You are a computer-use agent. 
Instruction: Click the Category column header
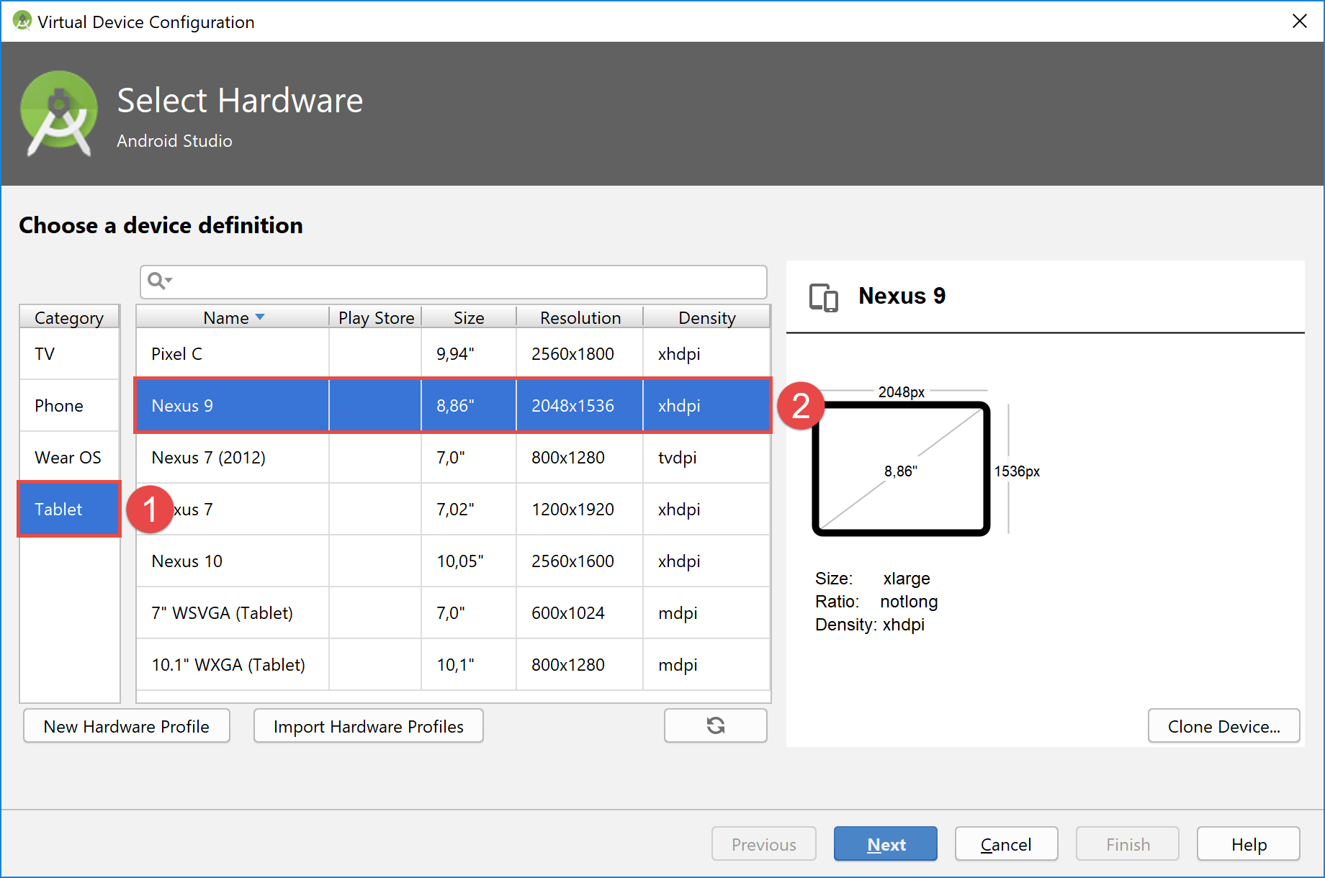tap(69, 317)
